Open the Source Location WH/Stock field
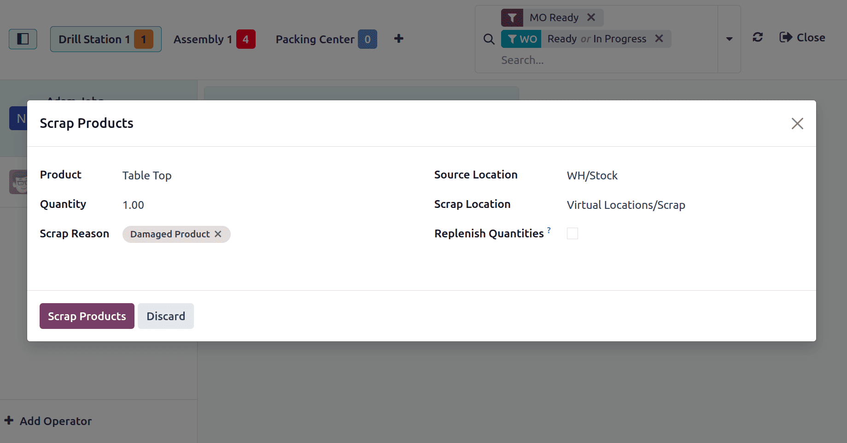The width and height of the screenshot is (847, 443). click(x=592, y=176)
